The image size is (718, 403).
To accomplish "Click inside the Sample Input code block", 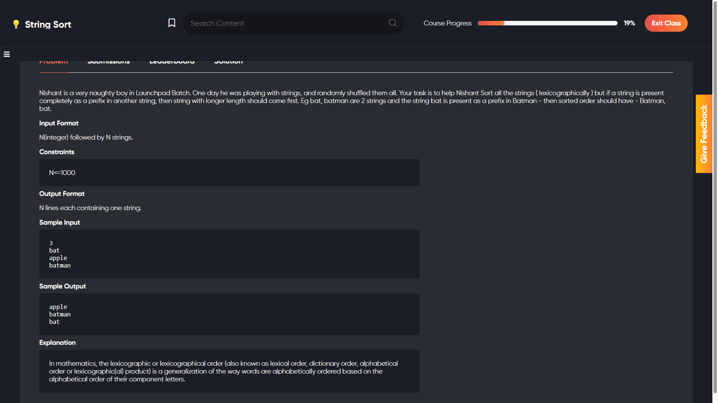I will [x=229, y=254].
